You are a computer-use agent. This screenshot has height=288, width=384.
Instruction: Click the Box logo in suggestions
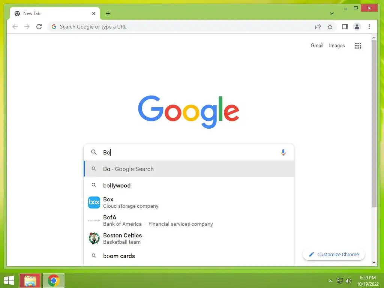tap(94, 202)
